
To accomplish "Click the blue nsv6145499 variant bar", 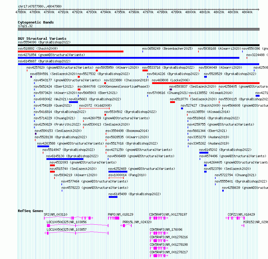I will (113, 197).
